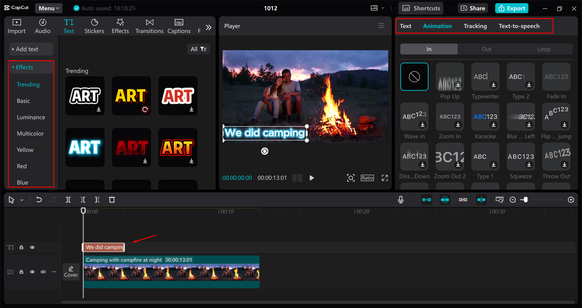This screenshot has width=582, height=308.
Task: Toggle auto snapping in timeline
Action: [445, 200]
